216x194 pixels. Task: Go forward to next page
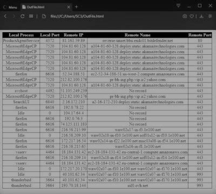13,16
